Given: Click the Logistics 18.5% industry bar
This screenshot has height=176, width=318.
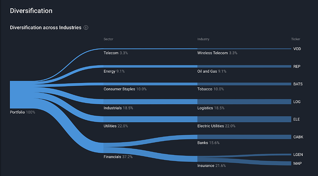Looking at the screenshot, I should [x=244, y=102].
